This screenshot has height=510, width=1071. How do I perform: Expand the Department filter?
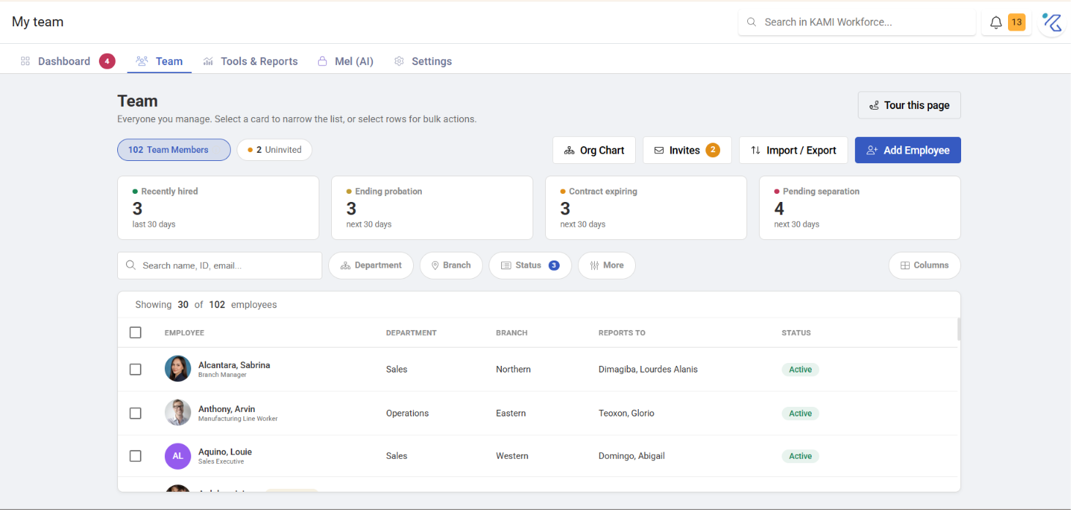[x=371, y=266]
